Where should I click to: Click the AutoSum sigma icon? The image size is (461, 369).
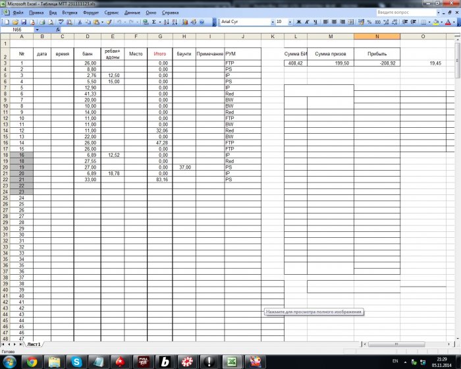point(153,22)
